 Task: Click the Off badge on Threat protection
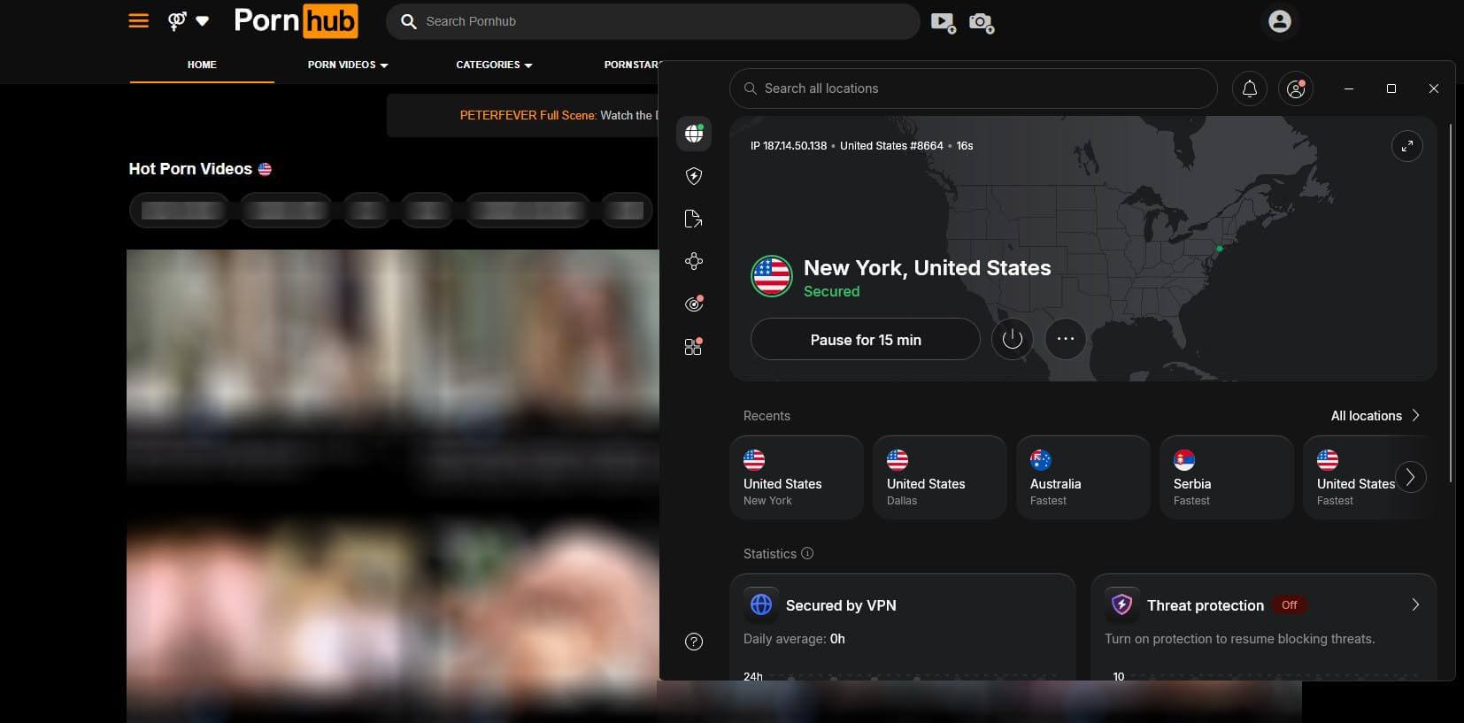pyautogui.click(x=1290, y=605)
